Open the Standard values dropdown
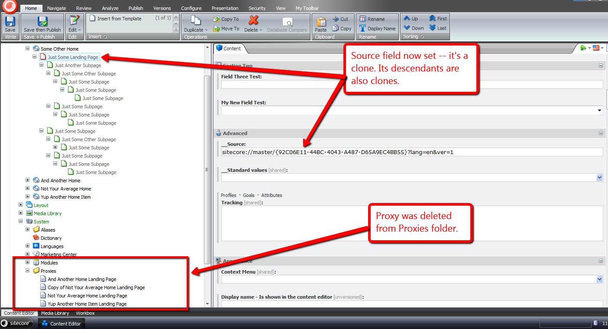This screenshot has height=329, width=608. pos(599,177)
